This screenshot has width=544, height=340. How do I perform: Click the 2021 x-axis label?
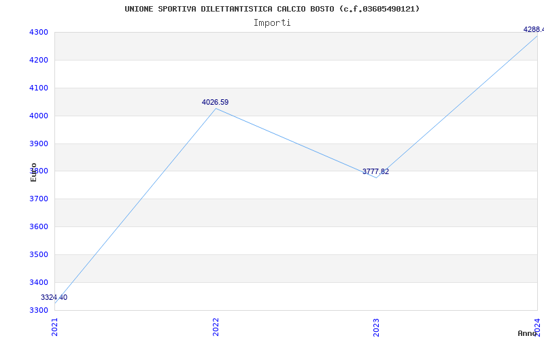click(x=54, y=327)
